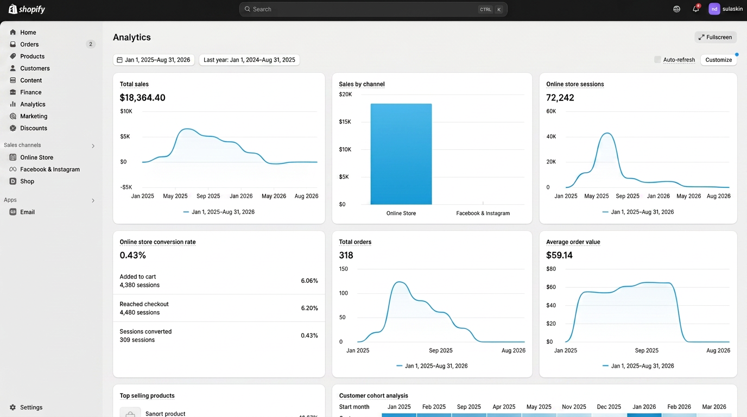Click the Analytics bar chart icon
The image size is (747, 417).
point(13,104)
